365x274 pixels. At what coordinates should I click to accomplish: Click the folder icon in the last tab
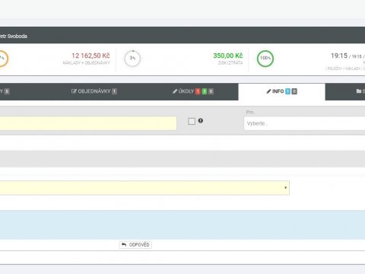click(x=359, y=91)
